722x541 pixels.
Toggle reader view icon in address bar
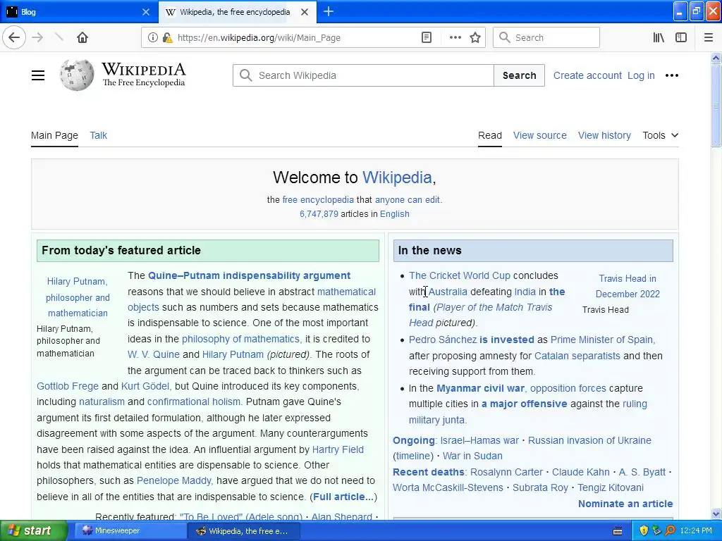pyautogui.click(x=427, y=38)
